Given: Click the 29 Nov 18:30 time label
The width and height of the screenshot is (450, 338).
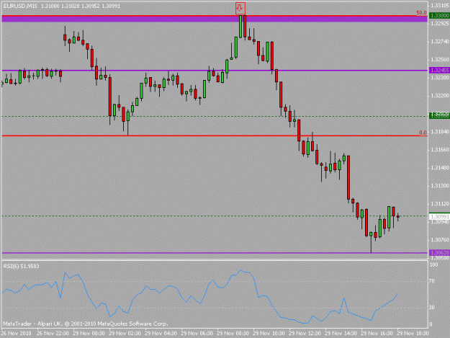Looking at the screenshot, I should (413, 334).
